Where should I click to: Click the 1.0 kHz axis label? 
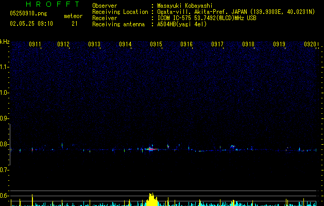click(x=5, y=93)
